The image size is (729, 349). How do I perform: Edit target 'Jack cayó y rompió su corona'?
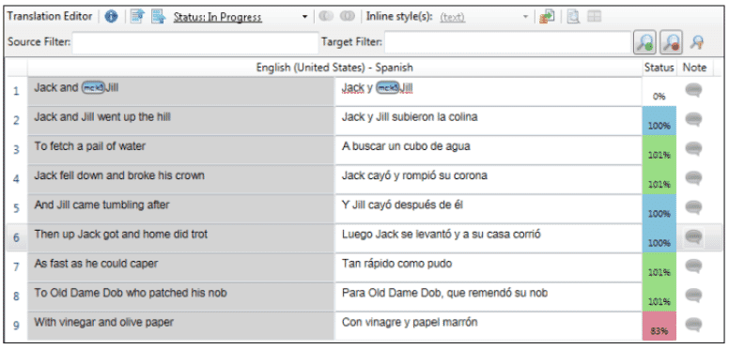414,175
